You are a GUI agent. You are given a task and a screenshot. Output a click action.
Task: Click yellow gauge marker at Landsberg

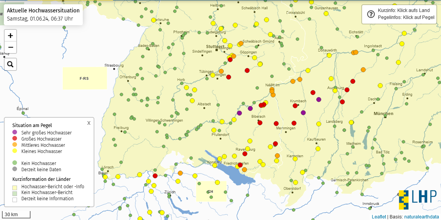coord(319,124)
